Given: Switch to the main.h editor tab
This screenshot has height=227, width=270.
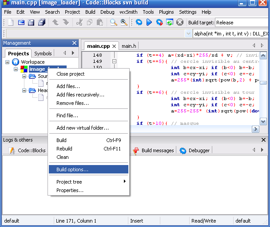Looking at the screenshot, I should (x=129, y=46).
